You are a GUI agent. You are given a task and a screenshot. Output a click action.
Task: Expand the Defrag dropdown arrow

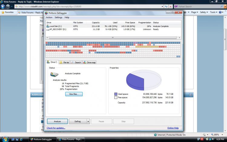(88, 121)
